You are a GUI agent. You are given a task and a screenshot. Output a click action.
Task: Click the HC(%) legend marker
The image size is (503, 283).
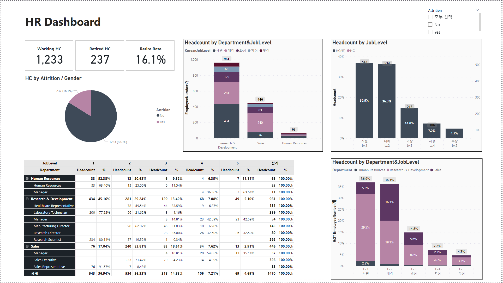click(334, 51)
